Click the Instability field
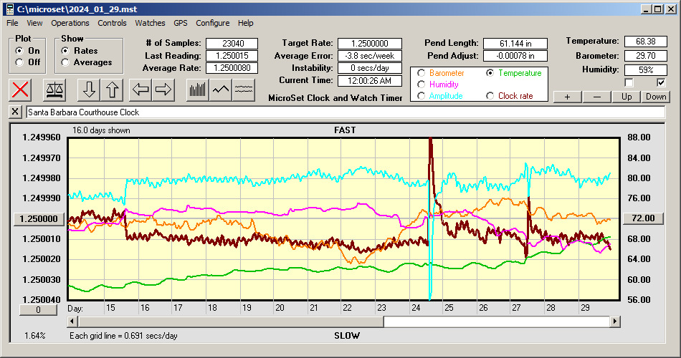681x358 pixels. [370, 68]
